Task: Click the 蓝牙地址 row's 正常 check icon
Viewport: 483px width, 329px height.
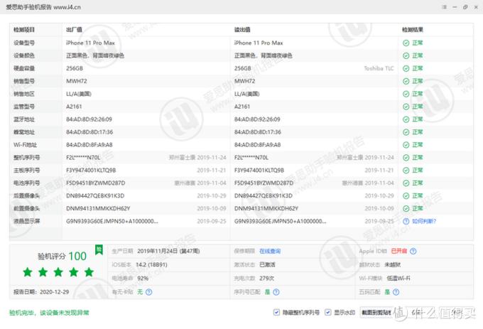Action: pos(406,119)
